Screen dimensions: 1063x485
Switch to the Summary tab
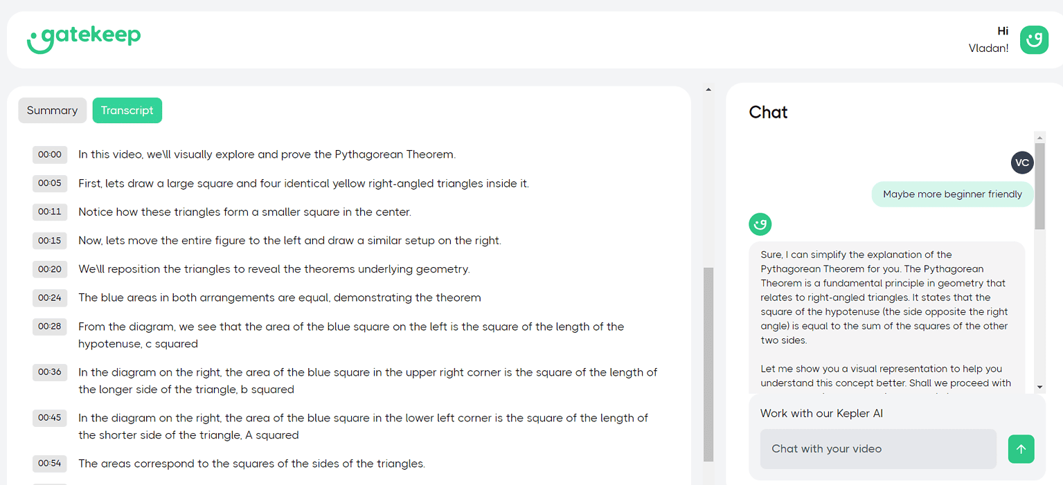tap(52, 110)
